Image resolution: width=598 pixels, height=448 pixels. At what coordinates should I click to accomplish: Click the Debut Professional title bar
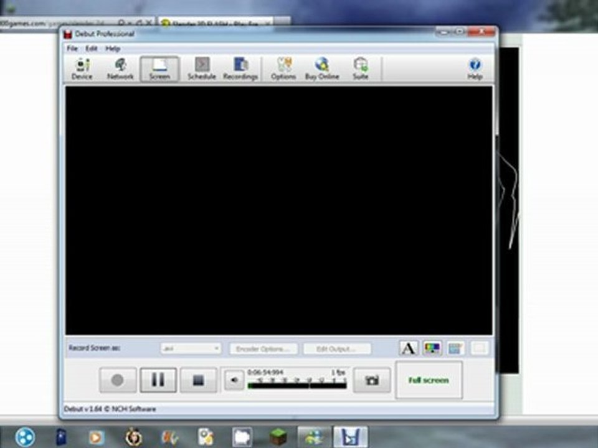(x=248, y=34)
